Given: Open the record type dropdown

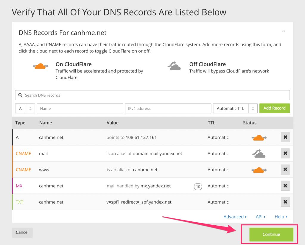Looking at the screenshot, I should click(25, 108).
